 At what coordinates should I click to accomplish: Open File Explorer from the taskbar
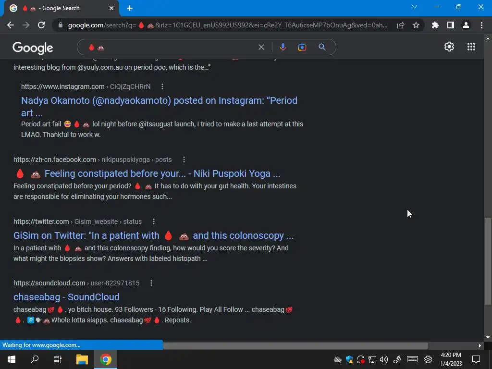pyautogui.click(x=82, y=359)
